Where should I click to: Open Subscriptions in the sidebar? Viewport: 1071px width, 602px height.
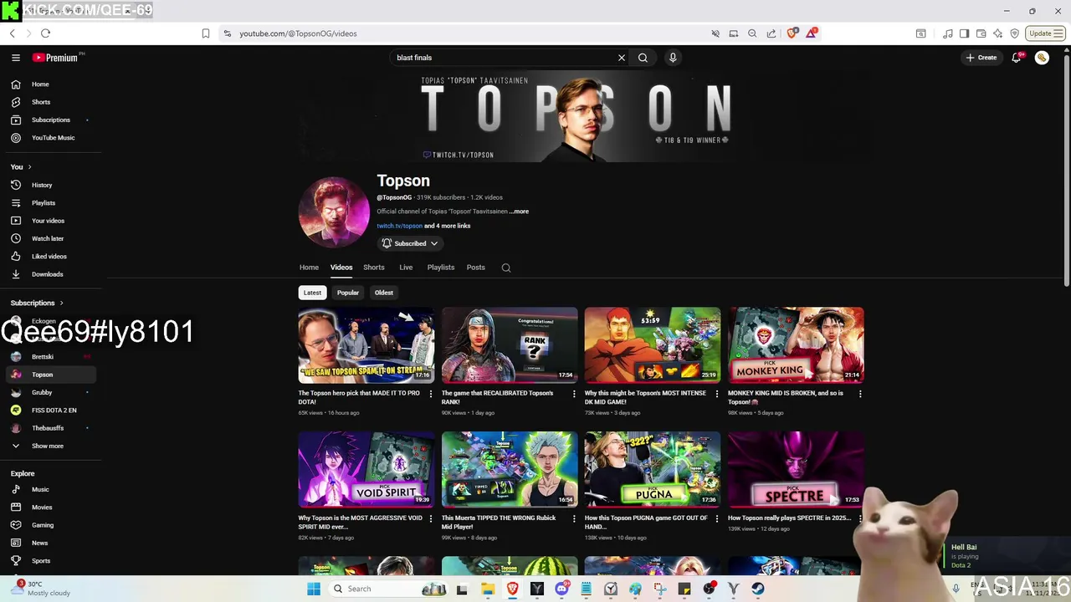pos(50,120)
